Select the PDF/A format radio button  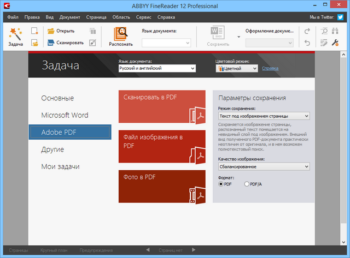point(247,184)
